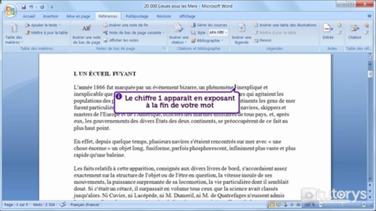Click the zoom out minus button
The height and width of the screenshot is (211, 376).
point(321,205)
